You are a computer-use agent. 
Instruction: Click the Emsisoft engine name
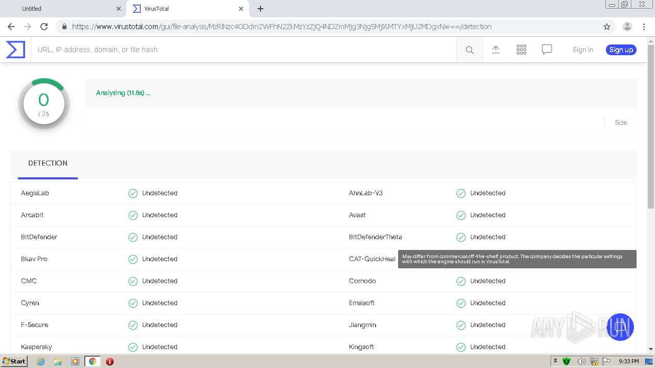point(362,303)
